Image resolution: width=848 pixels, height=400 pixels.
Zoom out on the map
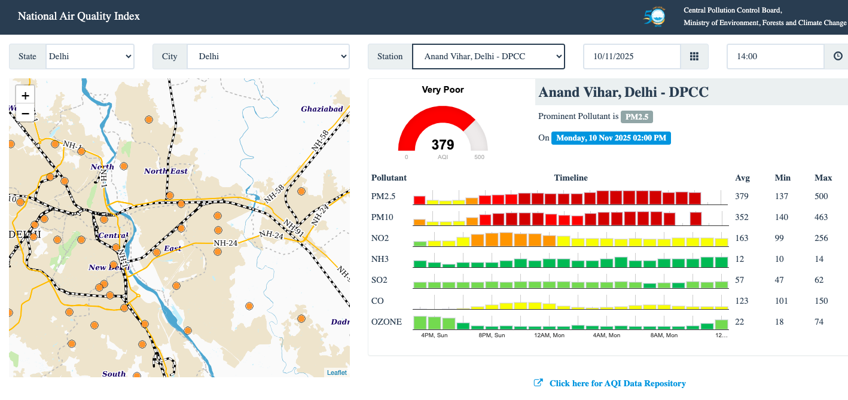[x=25, y=113]
